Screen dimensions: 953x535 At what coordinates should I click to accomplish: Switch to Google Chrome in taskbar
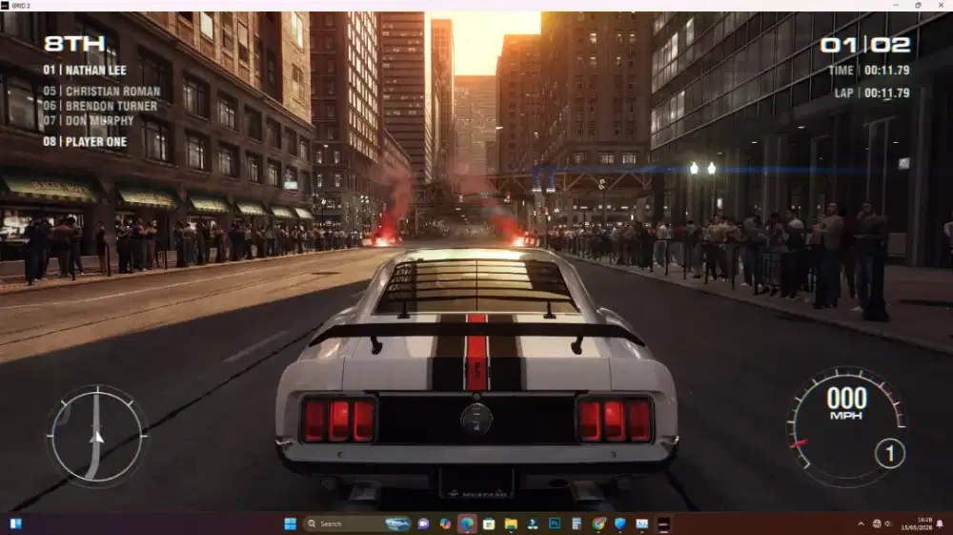598,524
